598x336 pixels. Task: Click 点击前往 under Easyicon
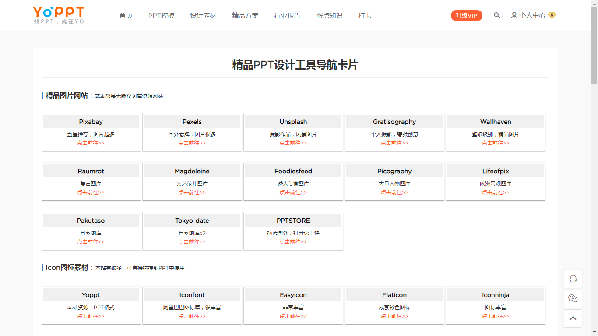coord(293,316)
